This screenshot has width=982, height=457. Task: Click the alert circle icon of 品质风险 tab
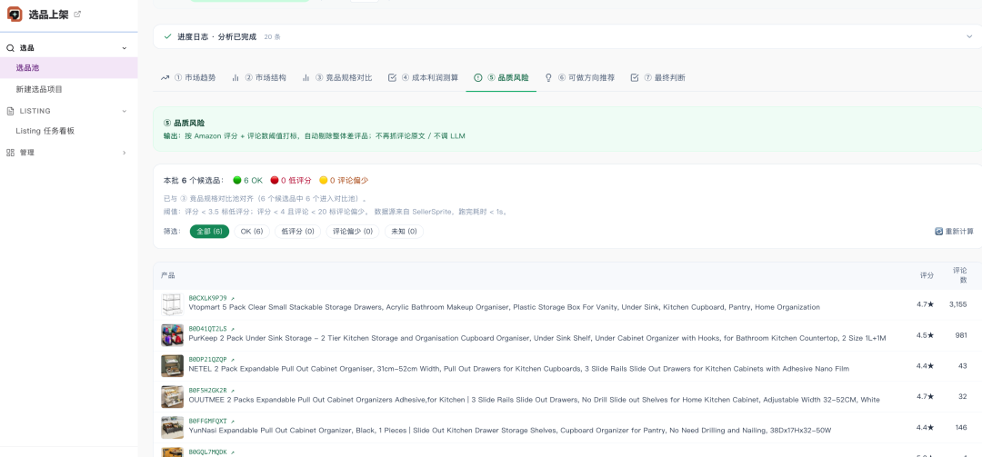click(x=478, y=77)
